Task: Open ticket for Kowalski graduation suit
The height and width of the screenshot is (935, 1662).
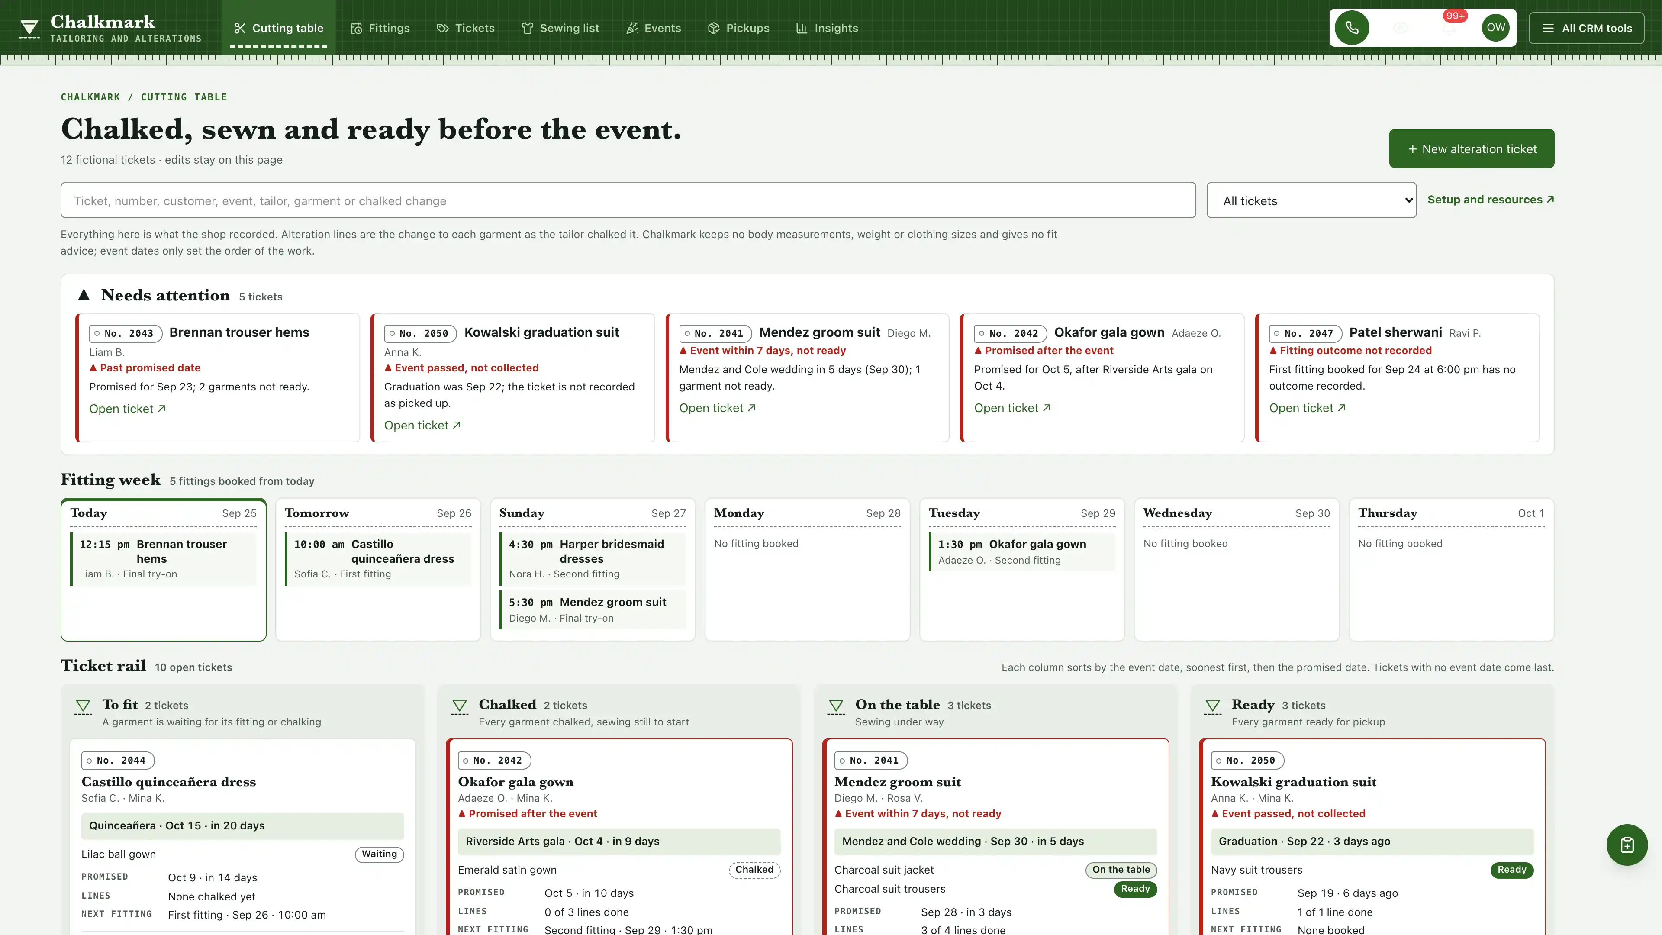Action: 422,425
